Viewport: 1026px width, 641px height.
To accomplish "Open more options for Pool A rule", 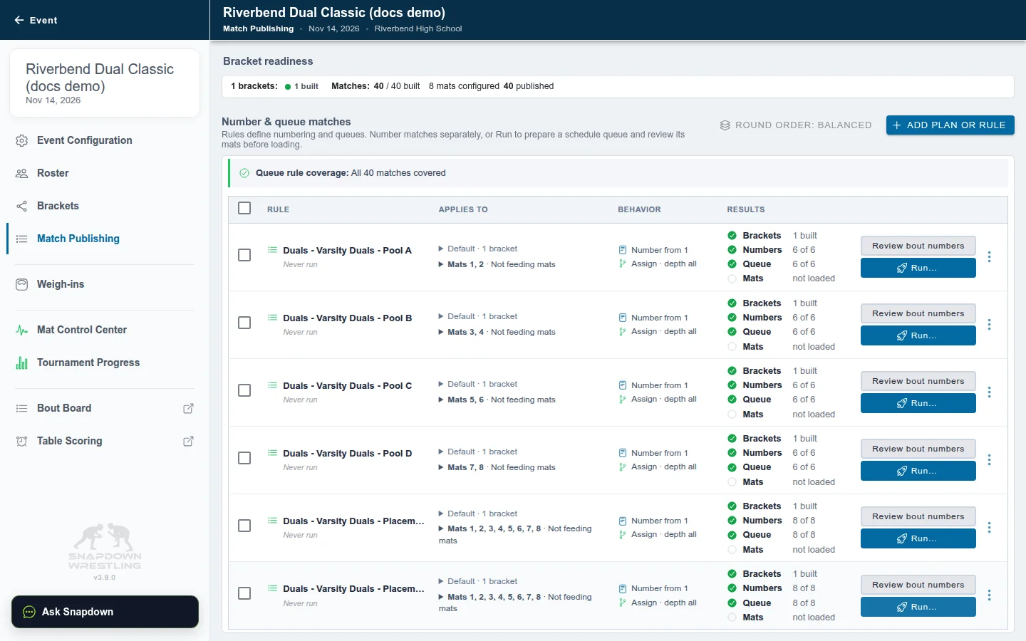I will (989, 257).
